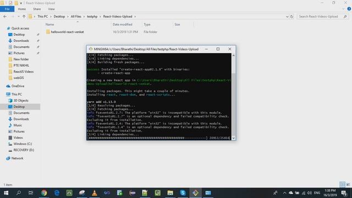The height and width of the screenshot is (198, 352).
Task: Open the PTE NIKHIL folder shortcut
Action: click(21, 65)
